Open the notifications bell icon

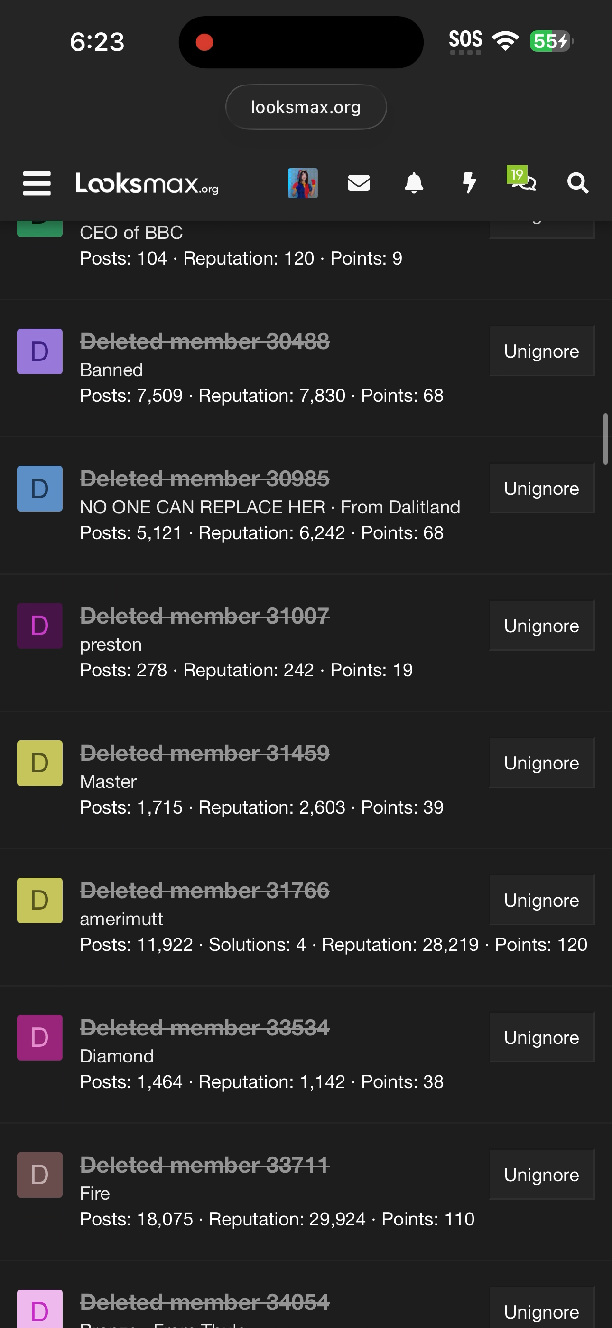pyautogui.click(x=414, y=183)
